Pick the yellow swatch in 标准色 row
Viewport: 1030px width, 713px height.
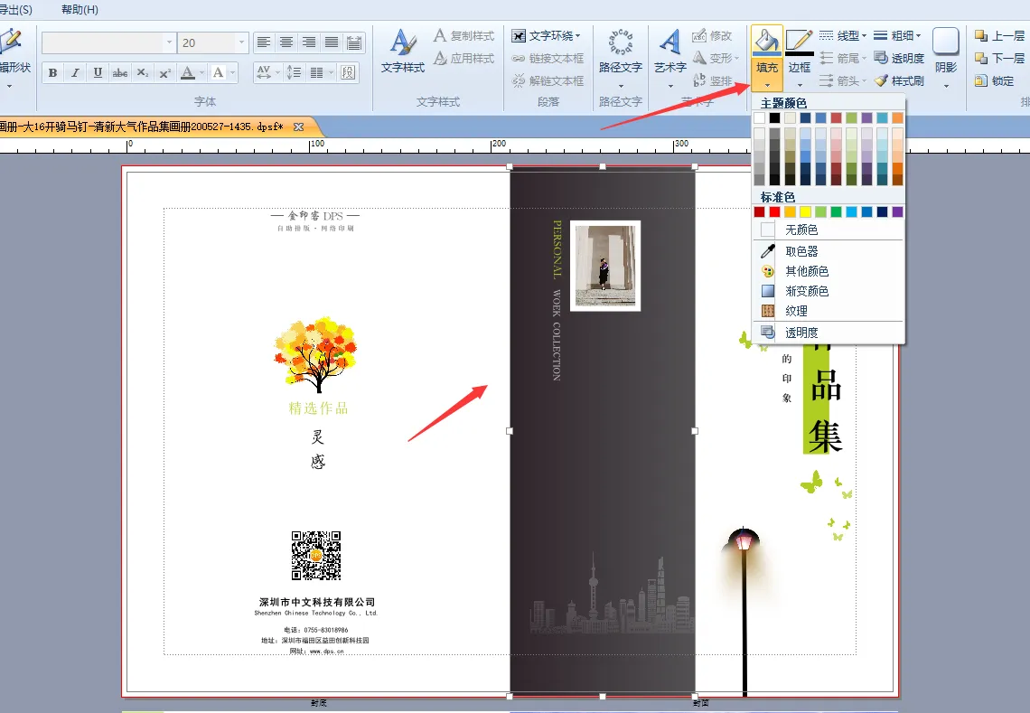[x=805, y=212]
